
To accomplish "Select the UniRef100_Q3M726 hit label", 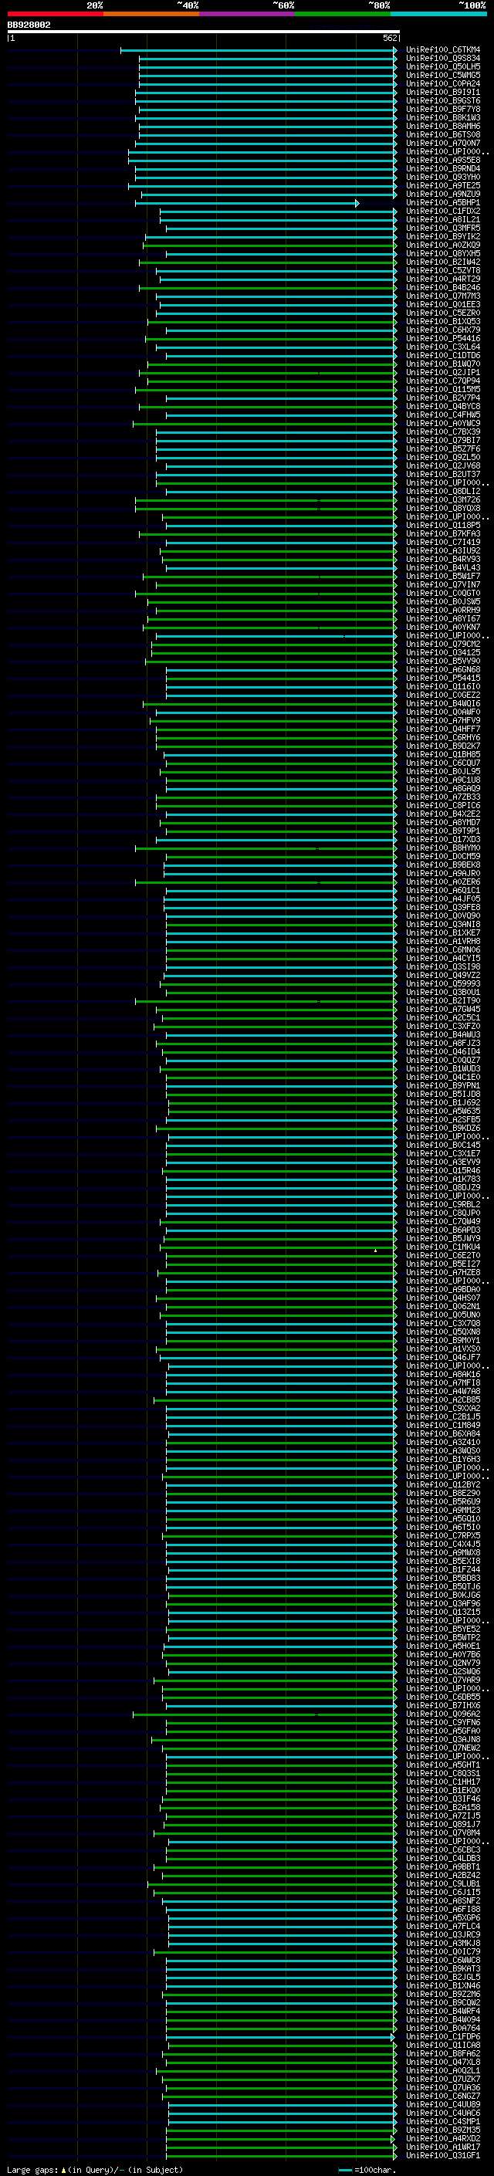I will [x=443, y=500].
